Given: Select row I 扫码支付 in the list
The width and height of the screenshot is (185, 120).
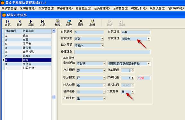Looking at the screenshot, I should pos(28,68).
